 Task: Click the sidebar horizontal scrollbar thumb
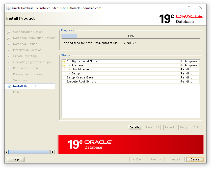29,152
